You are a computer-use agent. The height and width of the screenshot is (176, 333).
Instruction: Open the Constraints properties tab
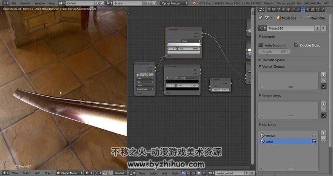293,10
